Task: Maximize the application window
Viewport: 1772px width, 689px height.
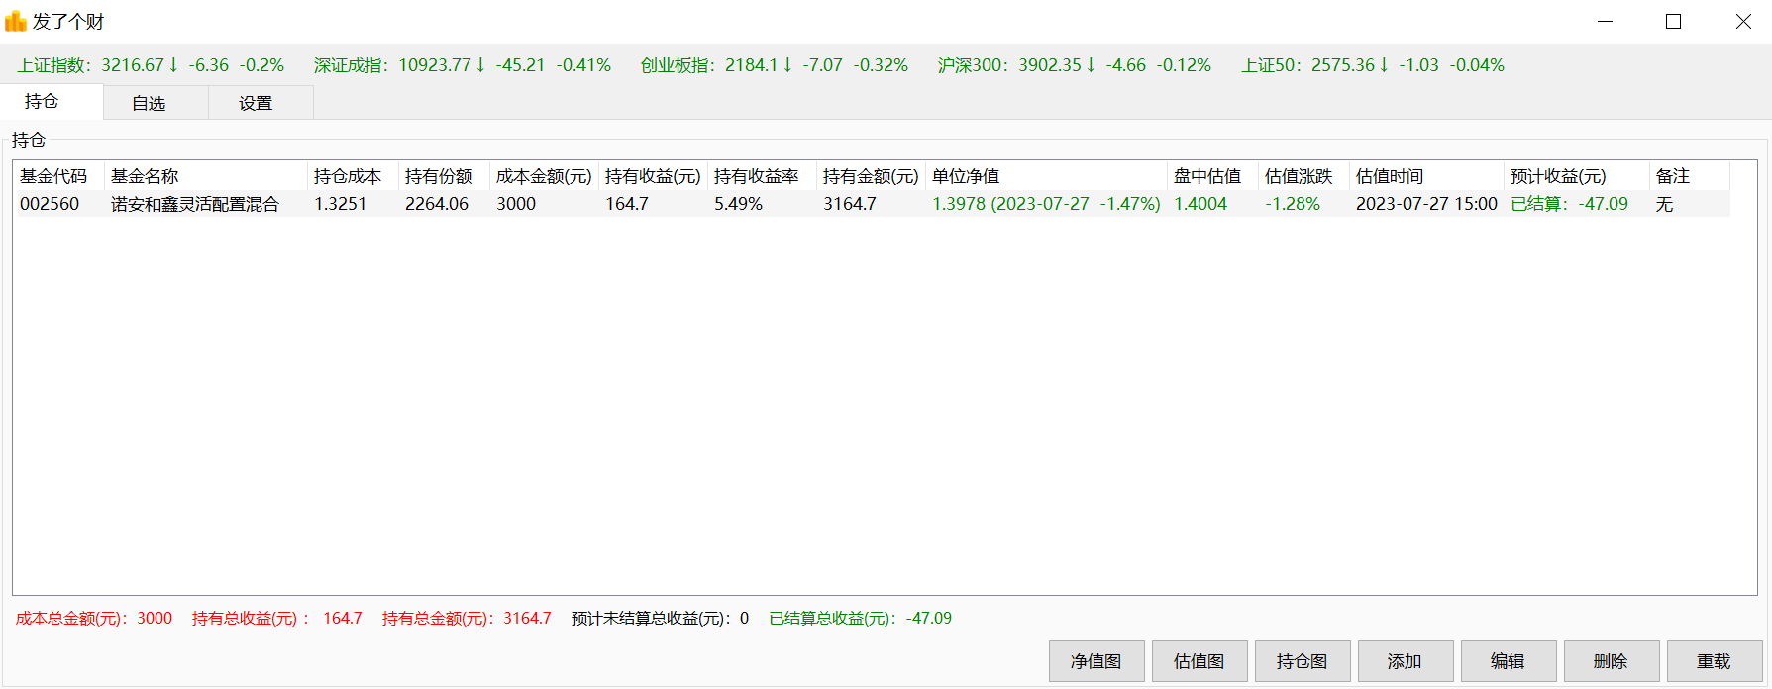Action: click(1674, 22)
